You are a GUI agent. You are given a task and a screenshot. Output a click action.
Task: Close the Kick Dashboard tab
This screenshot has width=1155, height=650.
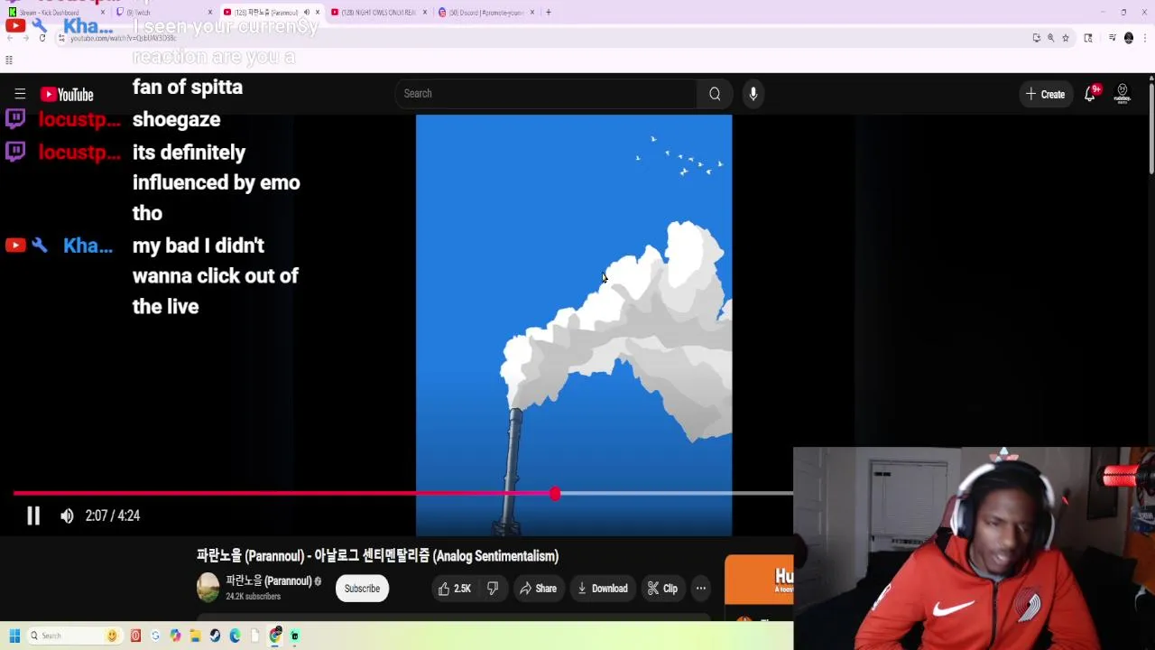click(x=105, y=13)
